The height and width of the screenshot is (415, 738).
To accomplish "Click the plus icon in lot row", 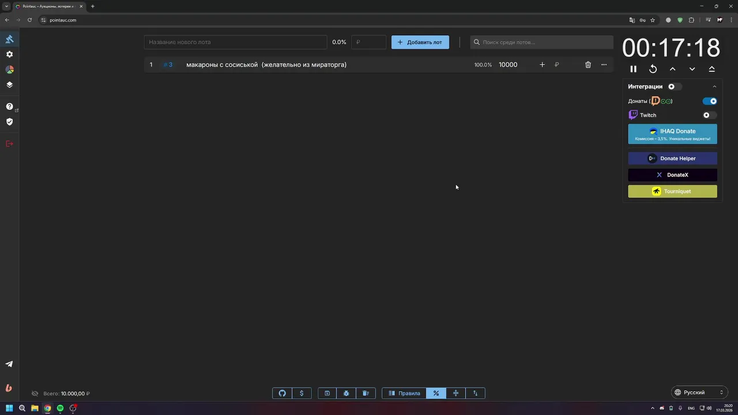I will point(542,65).
